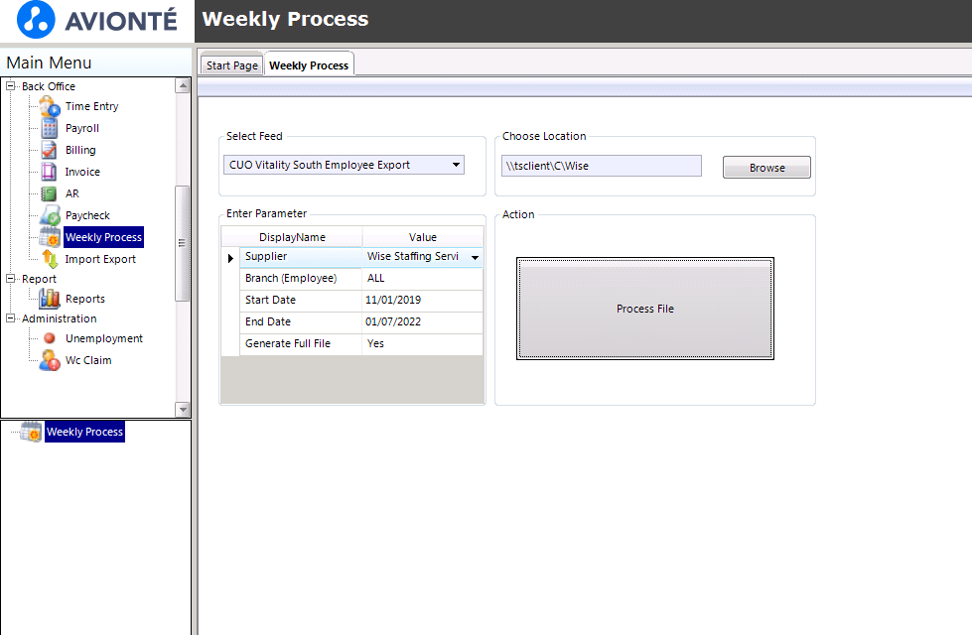
Task: Collapse the Administration tree node
Action: click(11, 318)
